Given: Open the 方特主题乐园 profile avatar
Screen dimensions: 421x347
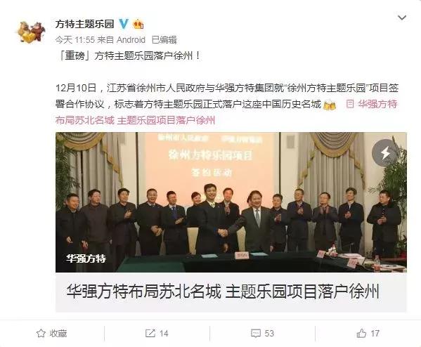Looking at the screenshot, I should [31, 32].
